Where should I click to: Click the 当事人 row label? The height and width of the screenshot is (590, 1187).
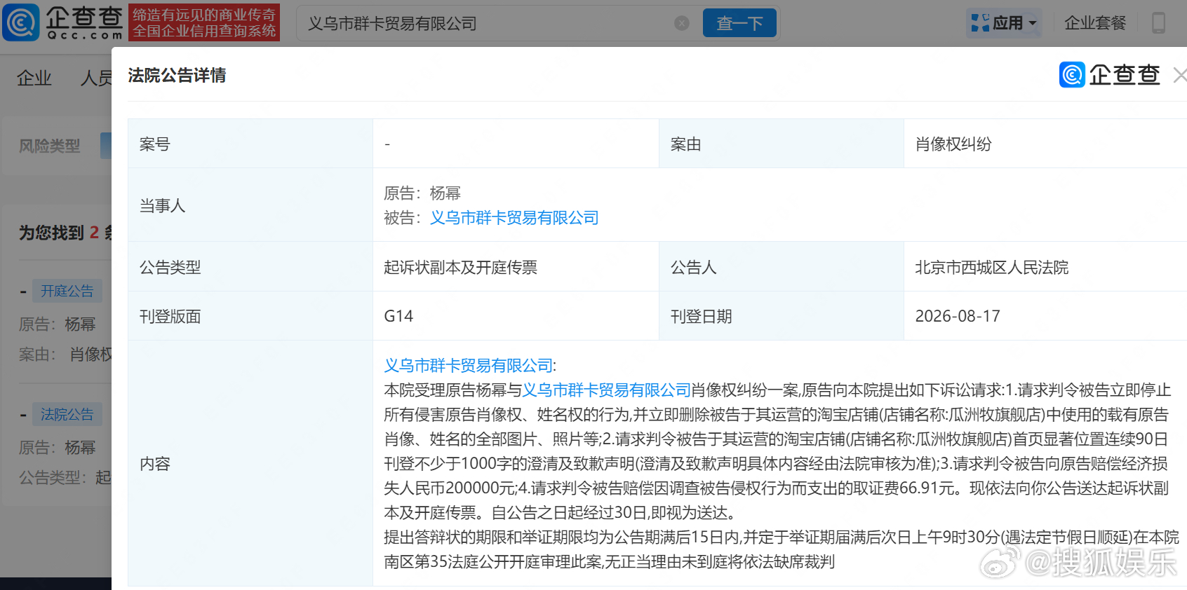[x=163, y=205]
